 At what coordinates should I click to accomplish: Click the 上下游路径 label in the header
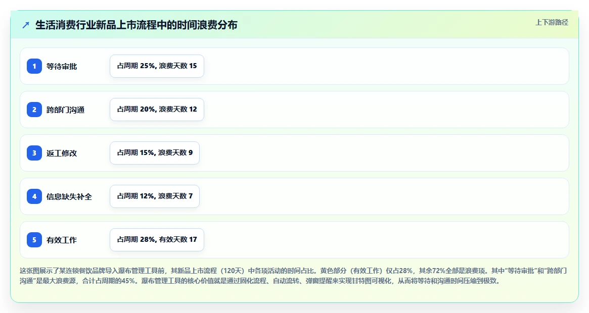552,23
